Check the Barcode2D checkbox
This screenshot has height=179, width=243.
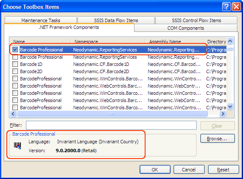click(x=15, y=71)
